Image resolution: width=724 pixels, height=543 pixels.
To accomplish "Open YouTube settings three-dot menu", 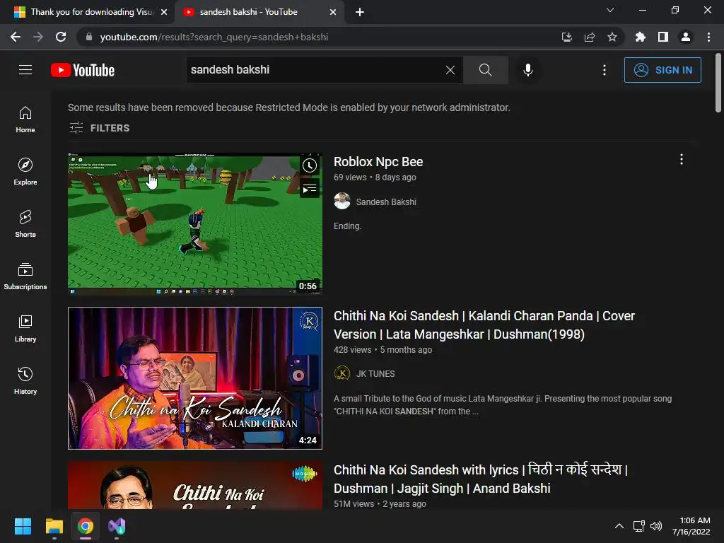I will point(605,70).
